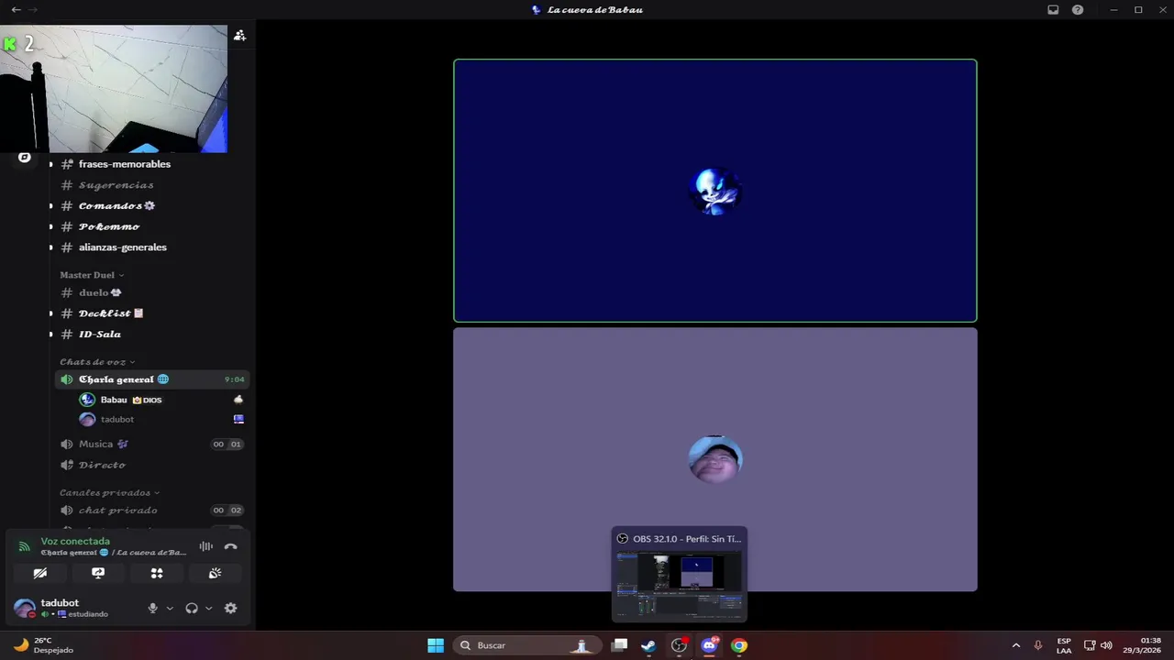Viewport: 1174px width, 660px height.
Task: Open the soundboard
Action: pyautogui.click(x=215, y=573)
